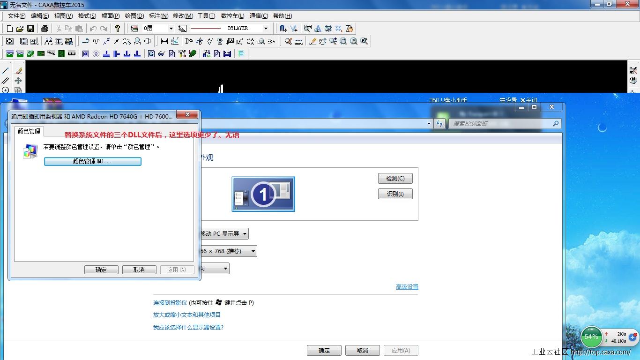Open the screen resolution dropdown
The width and height of the screenshot is (640, 360).
click(x=253, y=251)
